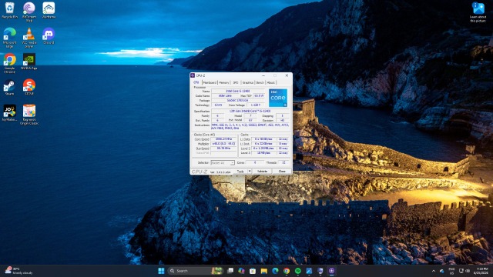The height and width of the screenshot is (277, 493).
Task: Launch Google Chrome from the desktop
Action: coord(9,63)
